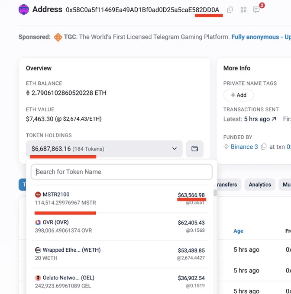The image size is (291, 294).
Task: Add a private name tag
Action: [x=239, y=95]
